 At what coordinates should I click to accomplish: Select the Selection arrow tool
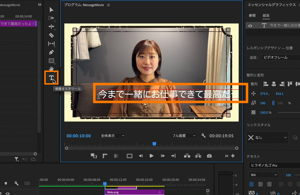pyautogui.click(x=51, y=10)
